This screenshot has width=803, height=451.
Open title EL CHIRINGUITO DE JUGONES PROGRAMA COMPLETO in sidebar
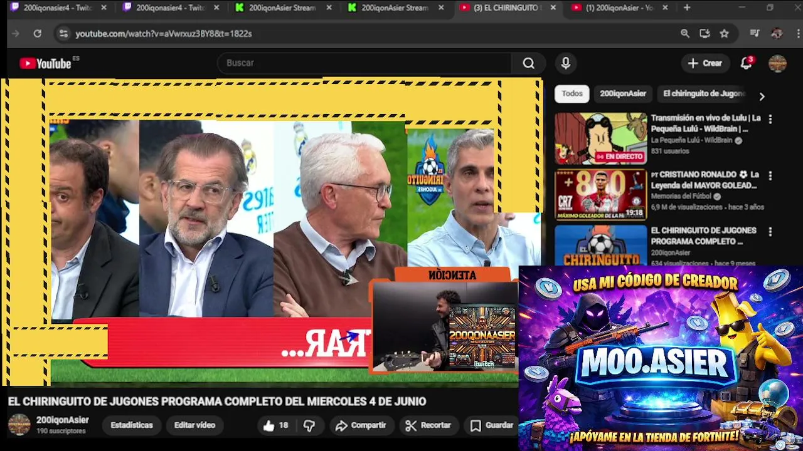703,236
